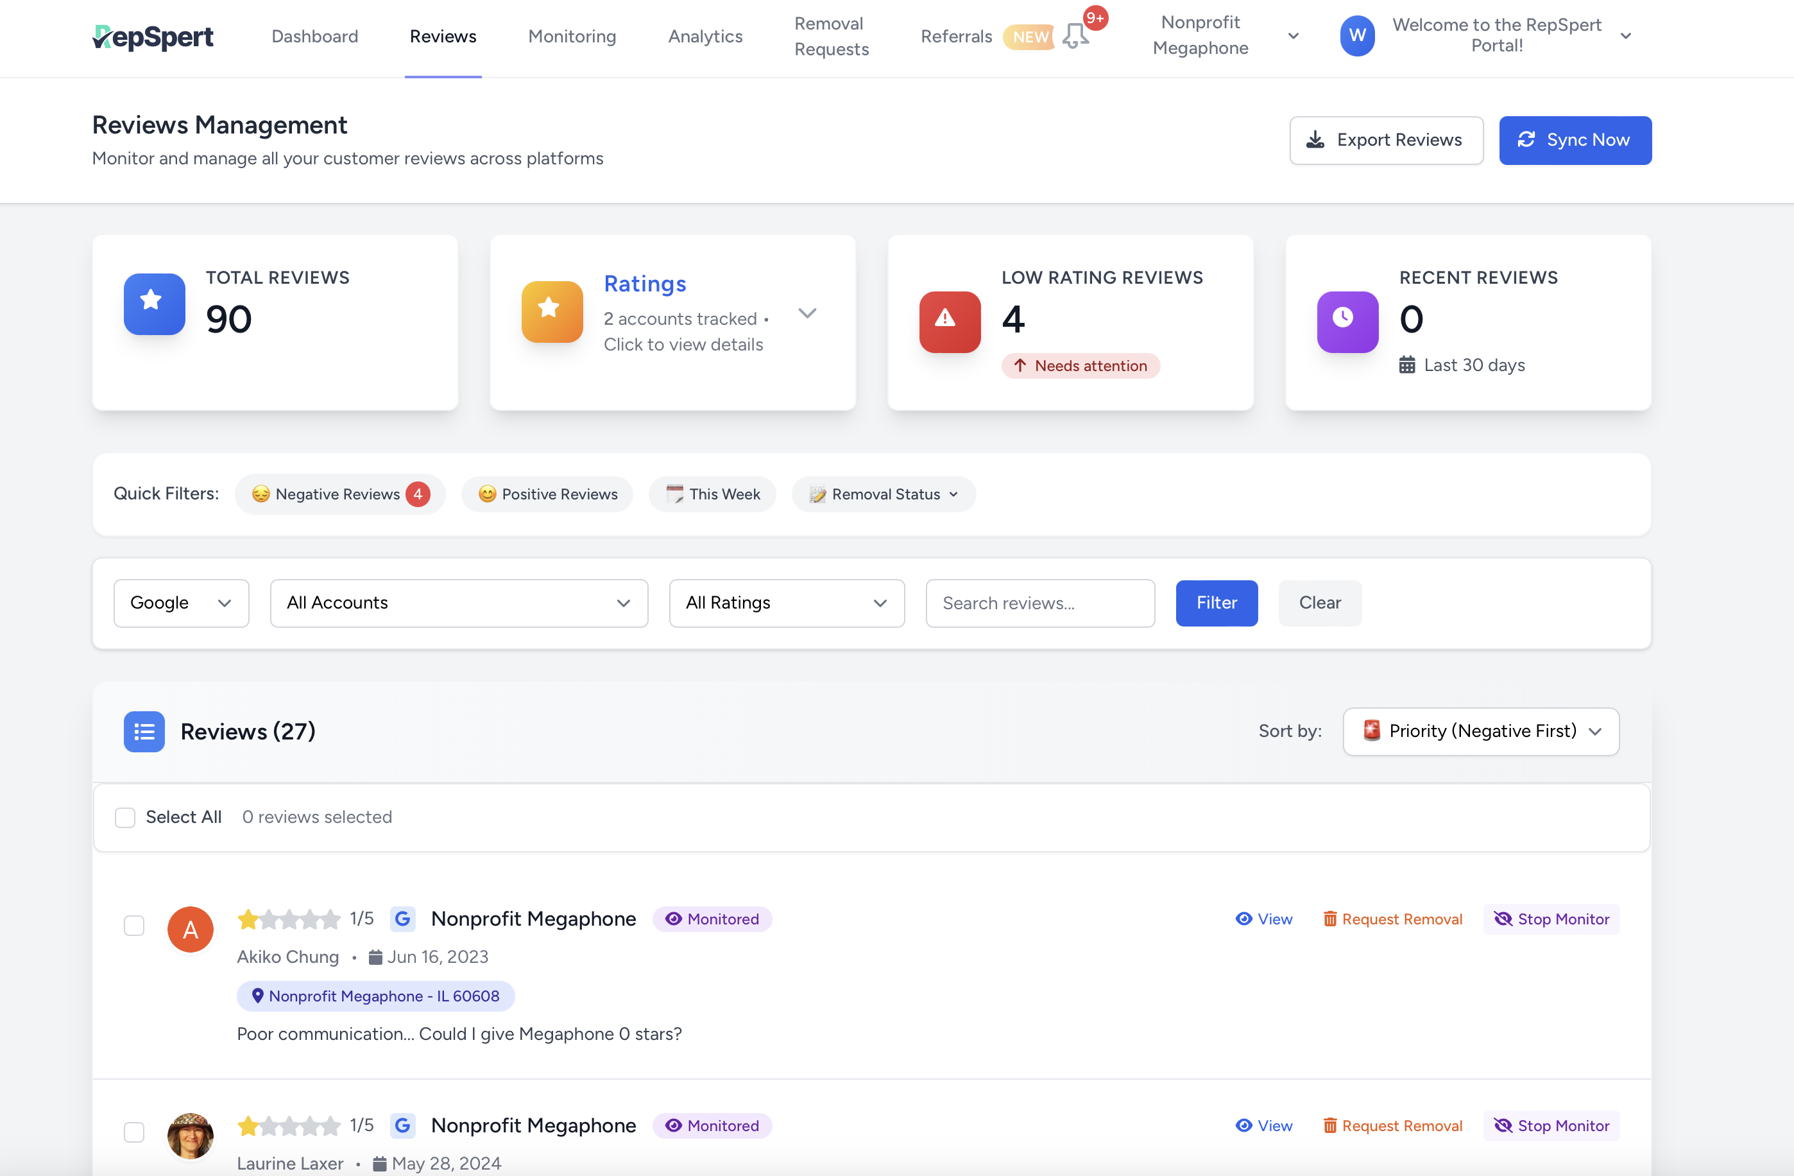Viewport: 1794px width, 1176px height.
Task: Open the Google platform dropdown
Action: point(181,603)
